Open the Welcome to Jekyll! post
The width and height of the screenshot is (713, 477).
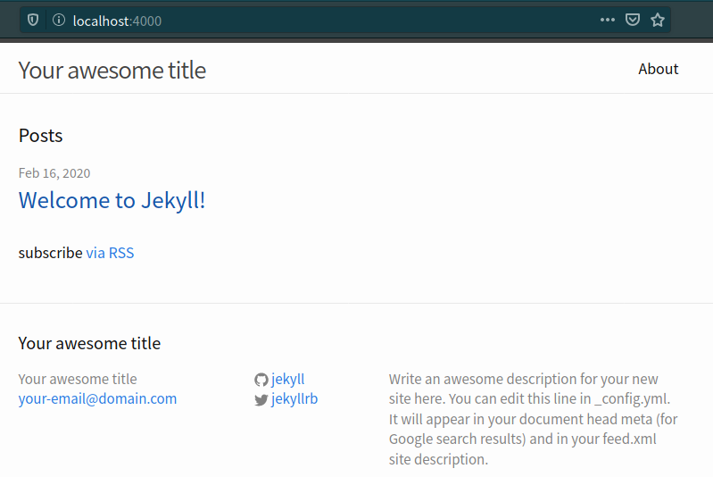point(112,200)
